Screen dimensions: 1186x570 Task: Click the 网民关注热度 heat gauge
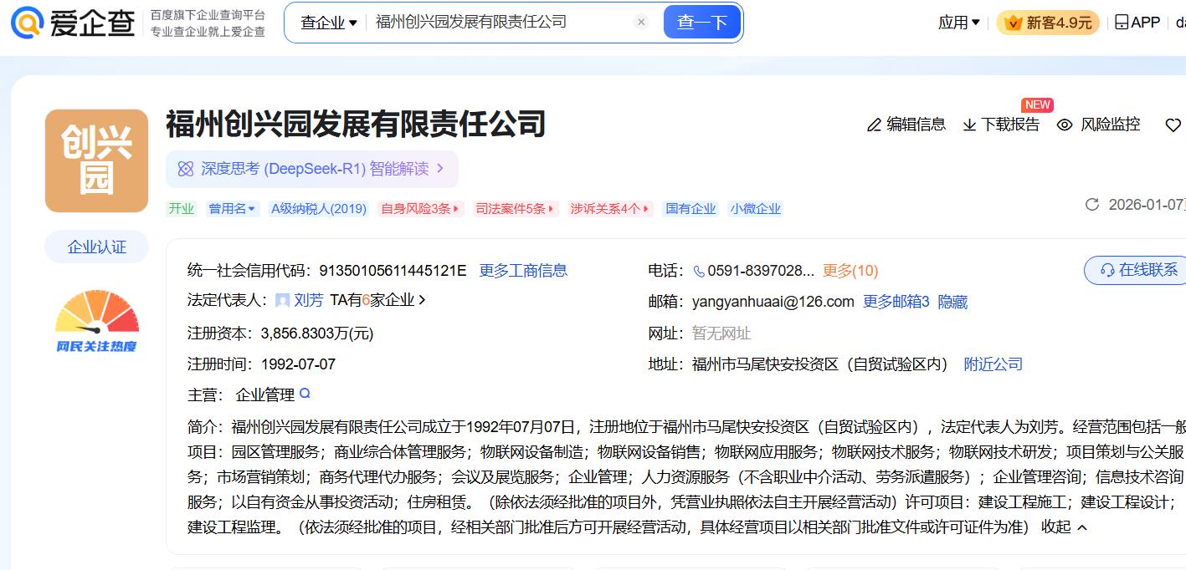pos(96,322)
